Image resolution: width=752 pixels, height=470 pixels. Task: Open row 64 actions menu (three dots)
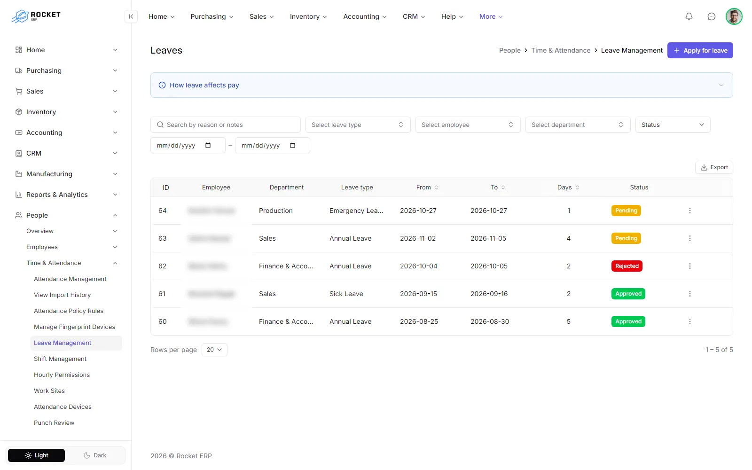(690, 211)
